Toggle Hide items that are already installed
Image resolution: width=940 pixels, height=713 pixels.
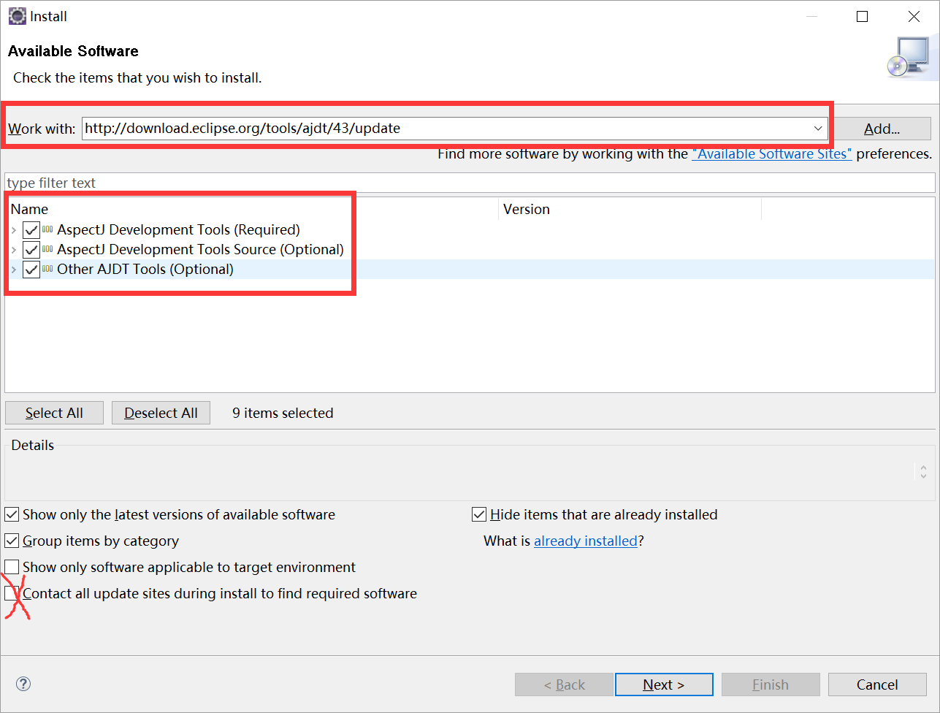(479, 514)
